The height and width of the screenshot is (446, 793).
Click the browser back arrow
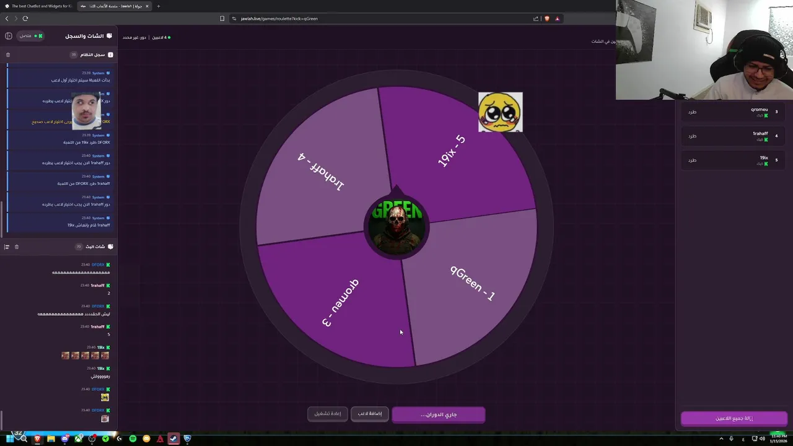point(7,19)
